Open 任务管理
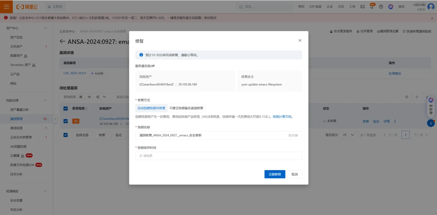The height and width of the screenshot is (215, 437). 365,31
